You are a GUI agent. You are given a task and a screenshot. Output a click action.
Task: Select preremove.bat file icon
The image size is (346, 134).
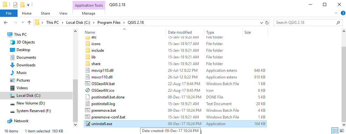point(88,110)
